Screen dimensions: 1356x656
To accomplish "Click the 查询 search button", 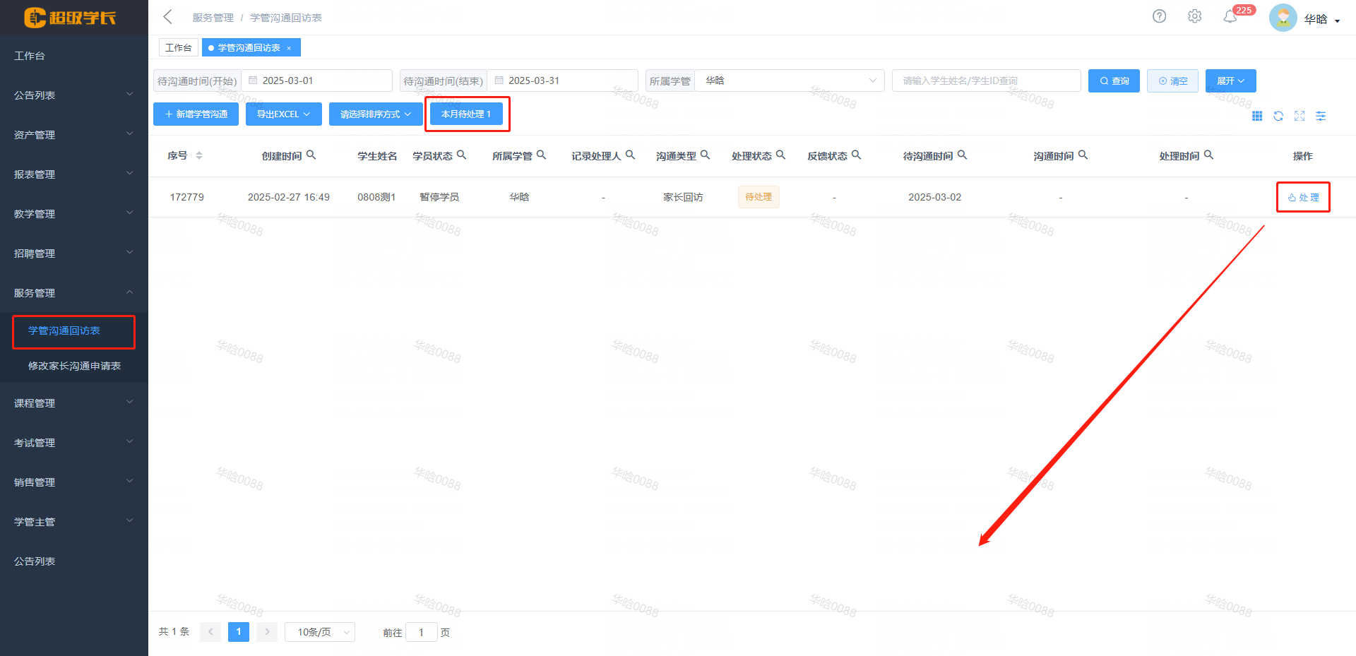I will [1114, 80].
